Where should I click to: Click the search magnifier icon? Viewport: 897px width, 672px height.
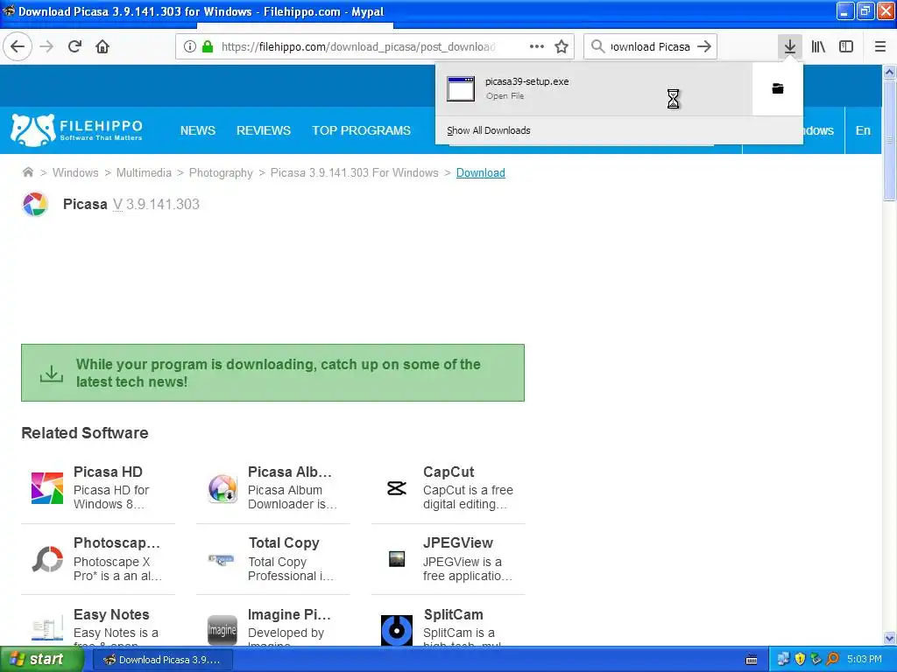click(597, 46)
